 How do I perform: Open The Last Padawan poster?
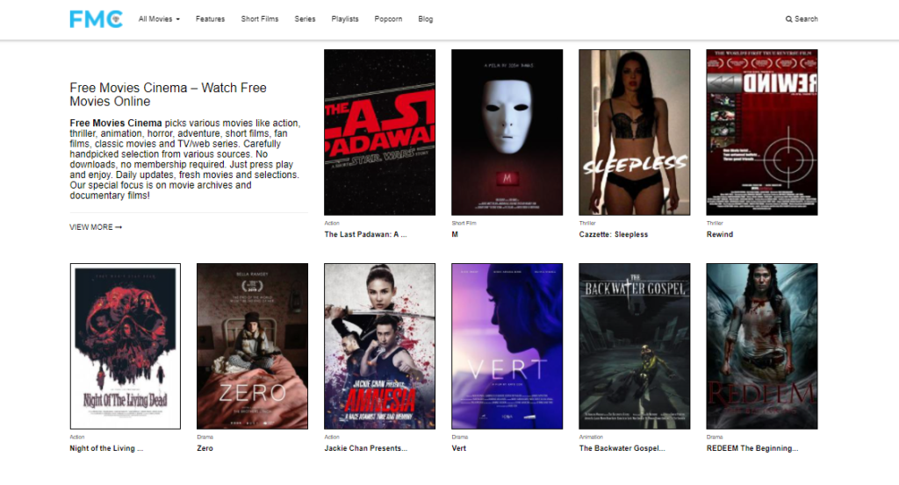point(379,132)
